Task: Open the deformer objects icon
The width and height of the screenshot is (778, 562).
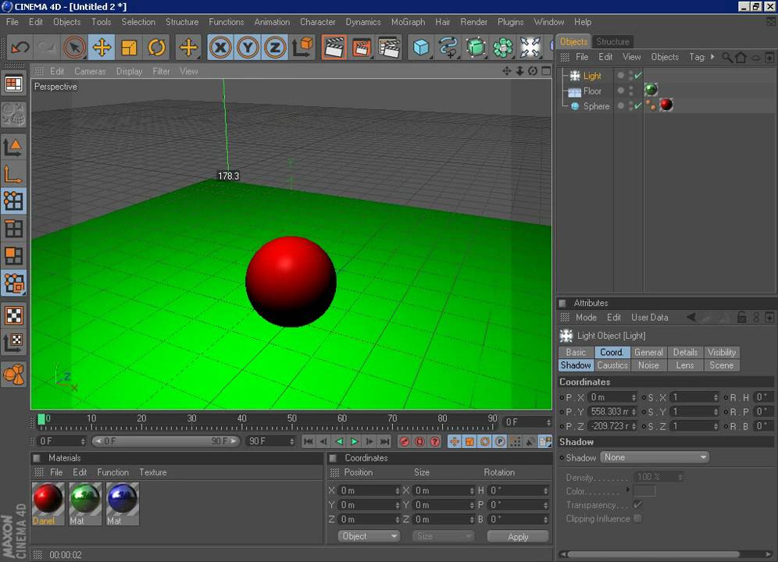Action: coord(530,48)
